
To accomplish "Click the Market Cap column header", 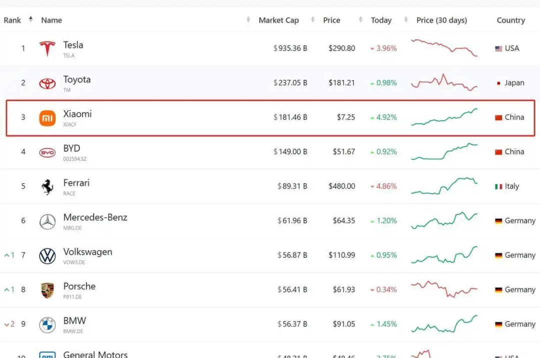I will 278,20.
